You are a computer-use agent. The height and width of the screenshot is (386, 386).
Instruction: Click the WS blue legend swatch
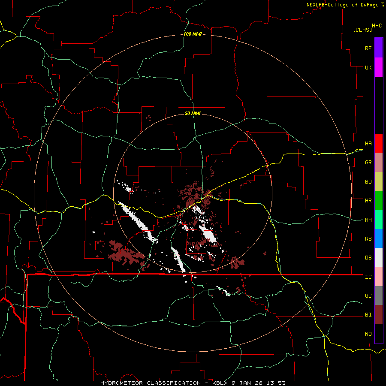coord(379,238)
